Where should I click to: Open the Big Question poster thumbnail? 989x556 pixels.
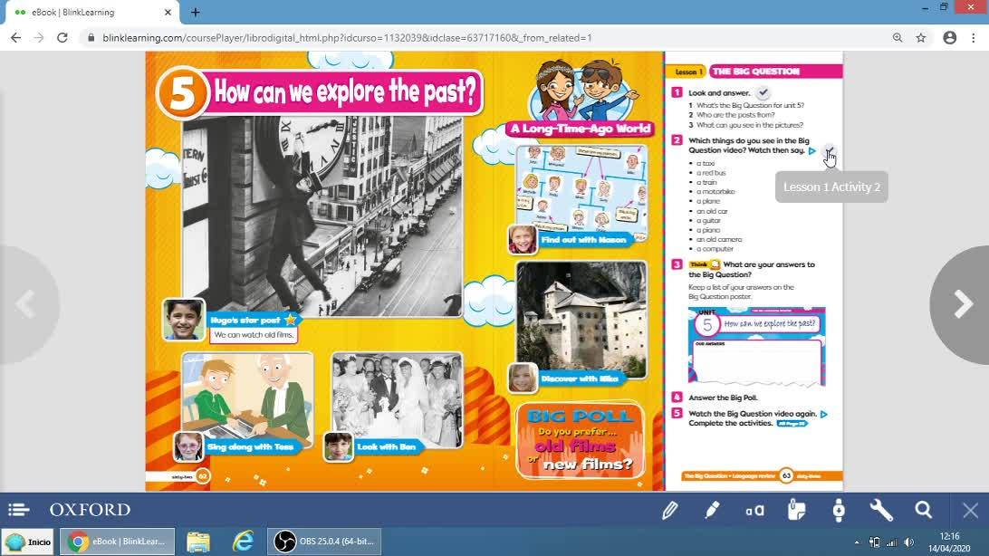coord(756,346)
